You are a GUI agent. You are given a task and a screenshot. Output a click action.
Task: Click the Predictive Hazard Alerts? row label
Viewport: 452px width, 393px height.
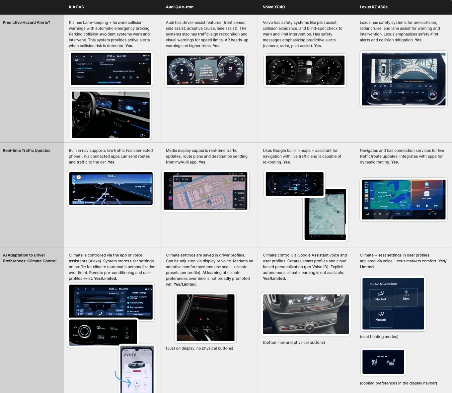(27, 23)
